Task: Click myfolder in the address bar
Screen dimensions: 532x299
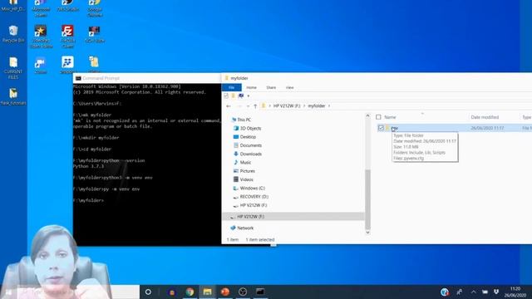Action: tap(316, 106)
